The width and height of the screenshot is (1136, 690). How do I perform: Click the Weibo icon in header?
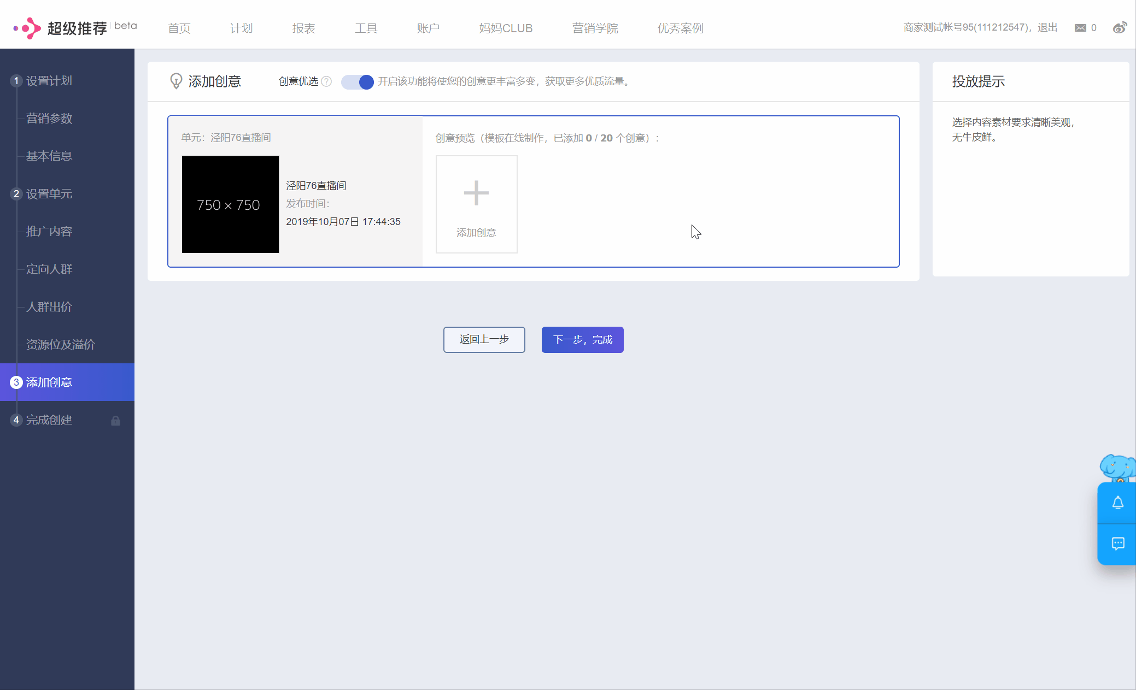[x=1120, y=28]
